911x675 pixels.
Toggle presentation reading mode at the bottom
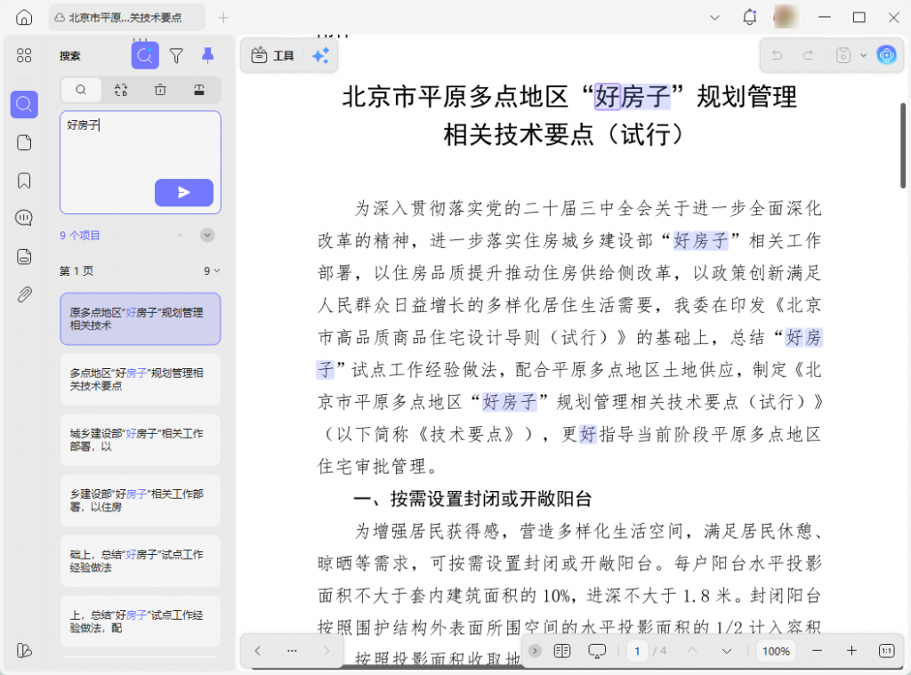pyautogui.click(x=597, y=651)
